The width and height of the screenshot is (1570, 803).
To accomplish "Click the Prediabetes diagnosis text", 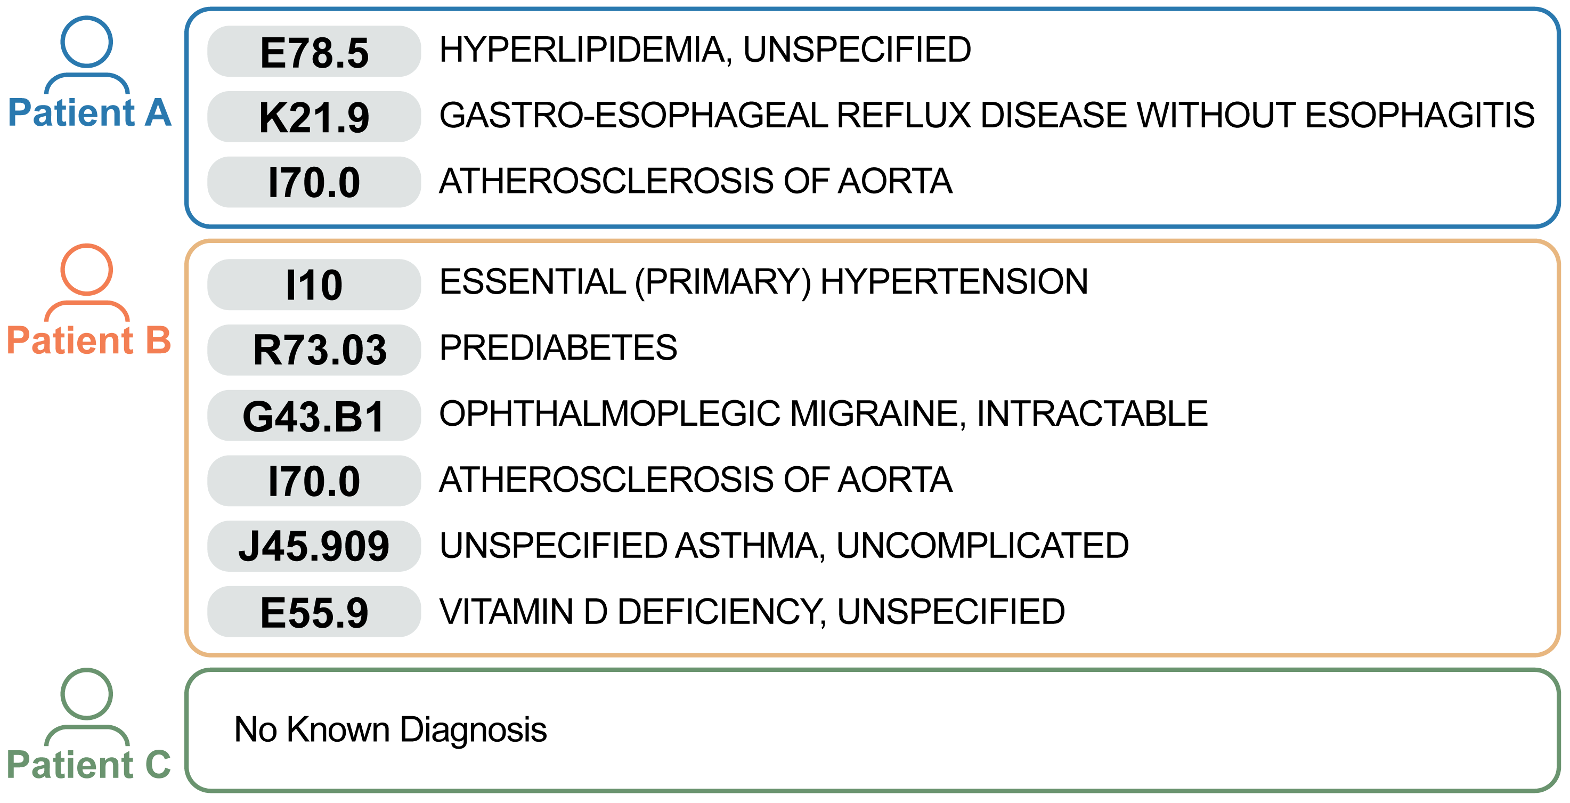I will (558, 347).
